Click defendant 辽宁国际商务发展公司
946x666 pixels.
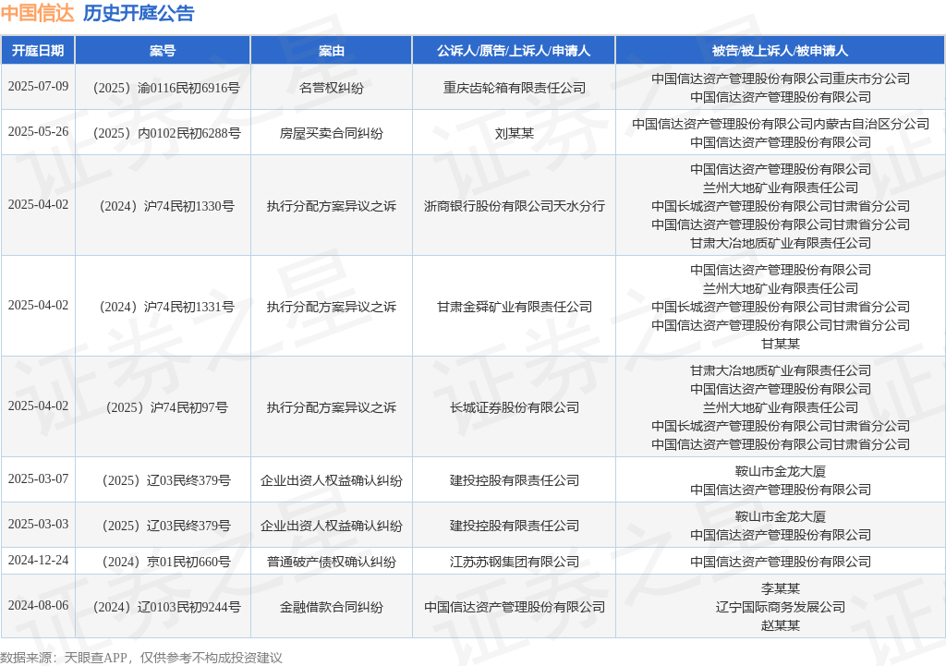click(780, 607)
